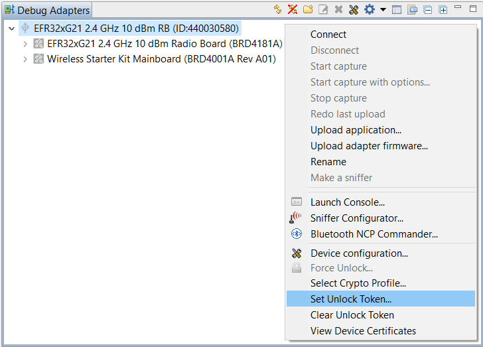Click the red-crossed arrows toolbar icon
This screenshot has width=483, height=347.
(293, 10)
